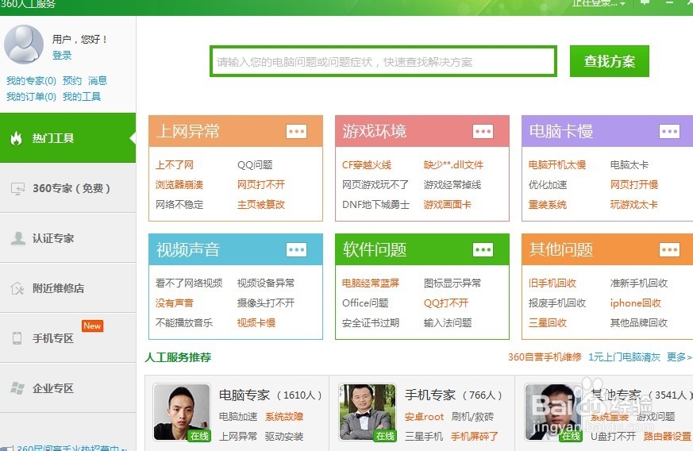Click the 登录 link

coord(62,56)
